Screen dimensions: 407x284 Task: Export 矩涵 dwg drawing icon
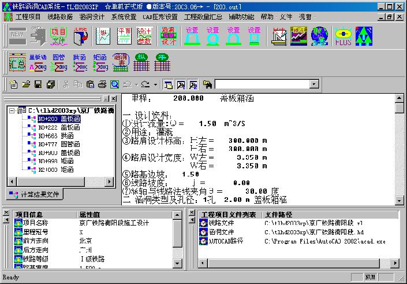tap(100, 62)
